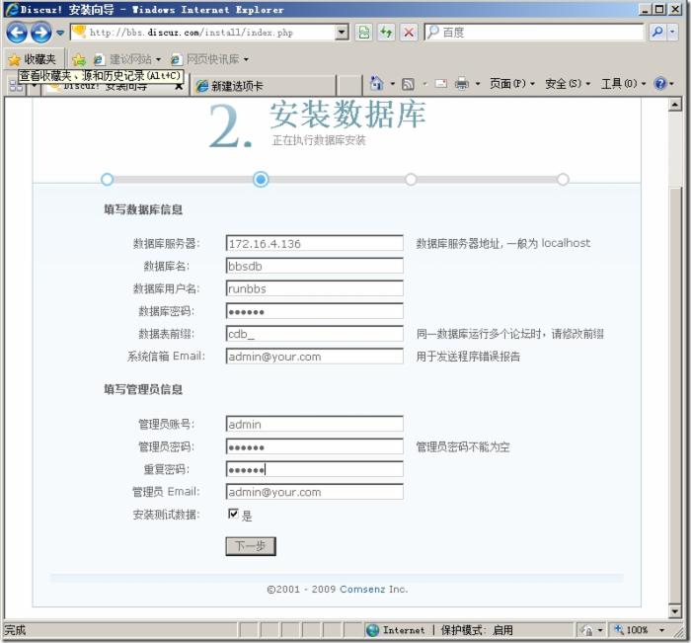
Task: Click the Home page icon
Action: (376, 83)
